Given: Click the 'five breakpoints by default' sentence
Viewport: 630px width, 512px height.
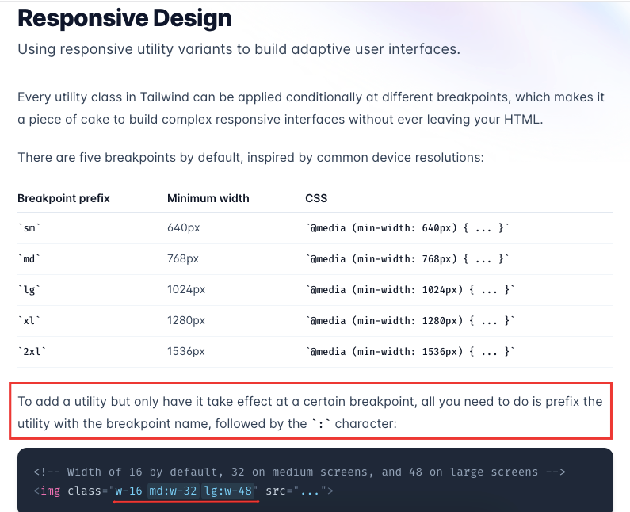Looking at the screenshot, I should tap(250, 157).
